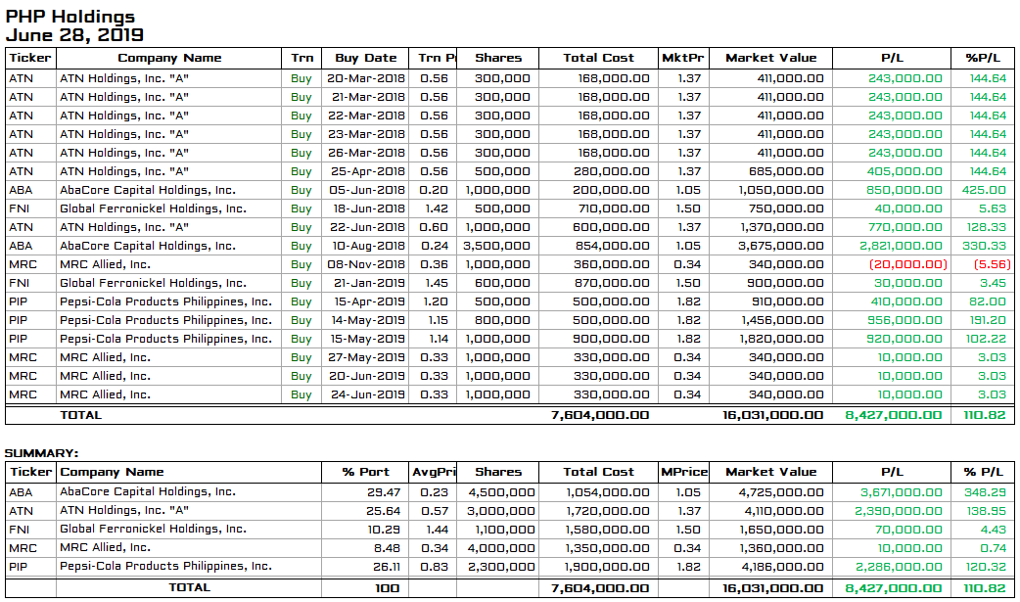Select the '20-Mar-2018' buy date cell
1020x602 pixels.
click(365, 78)
